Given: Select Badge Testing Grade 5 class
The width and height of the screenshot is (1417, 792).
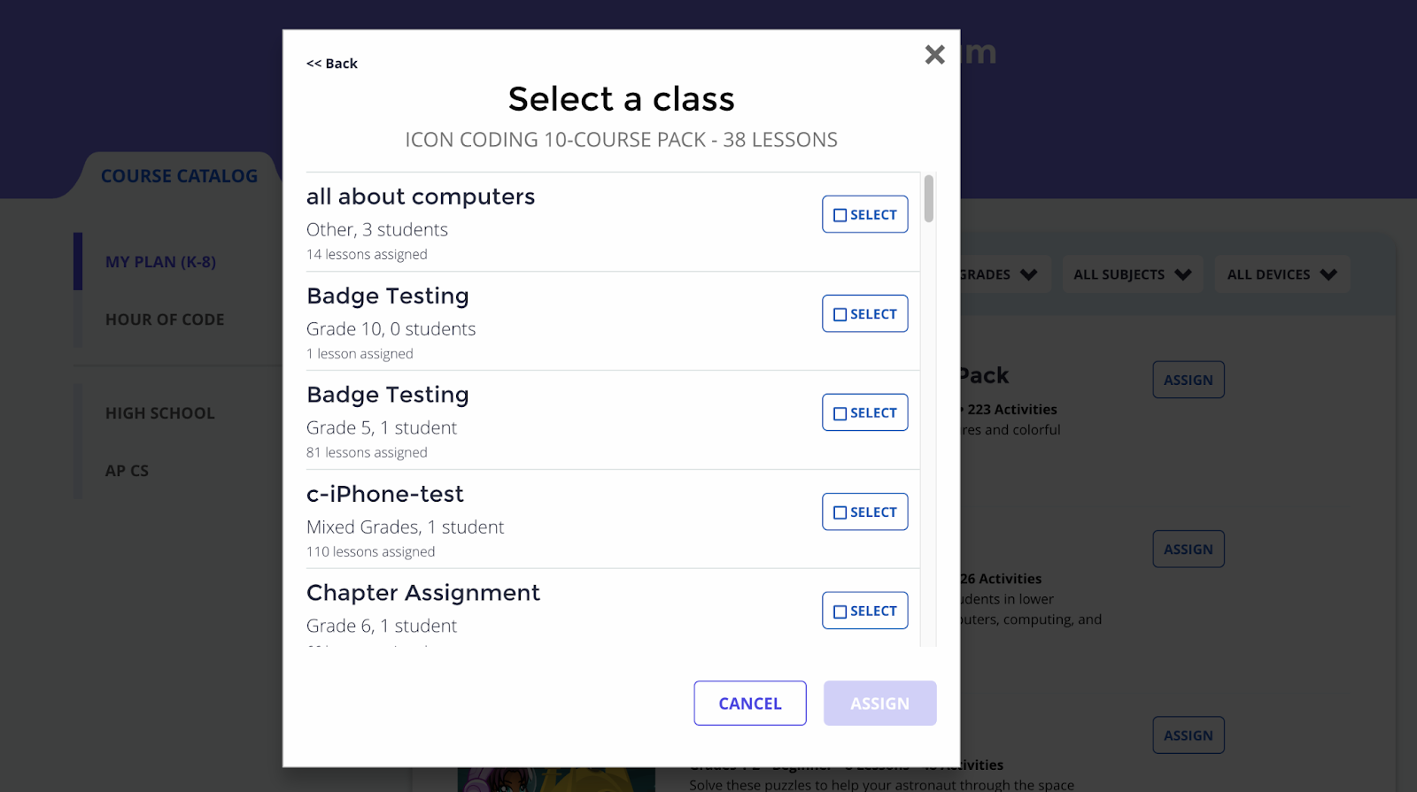Looking at the screenshot, I should [x=864, y=412].
